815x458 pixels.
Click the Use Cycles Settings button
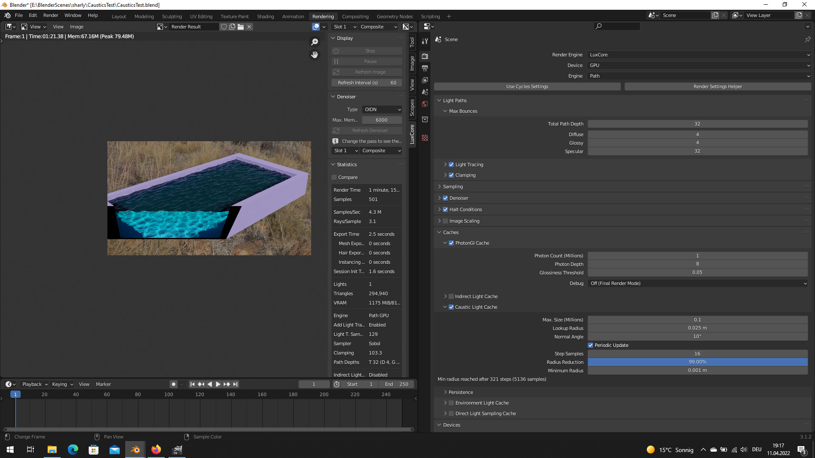(x=527, y=87)
